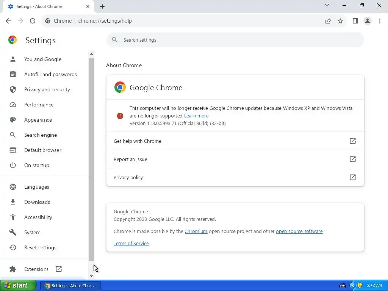
Task: Open Appearance settings
Action: tap(38, 120)
